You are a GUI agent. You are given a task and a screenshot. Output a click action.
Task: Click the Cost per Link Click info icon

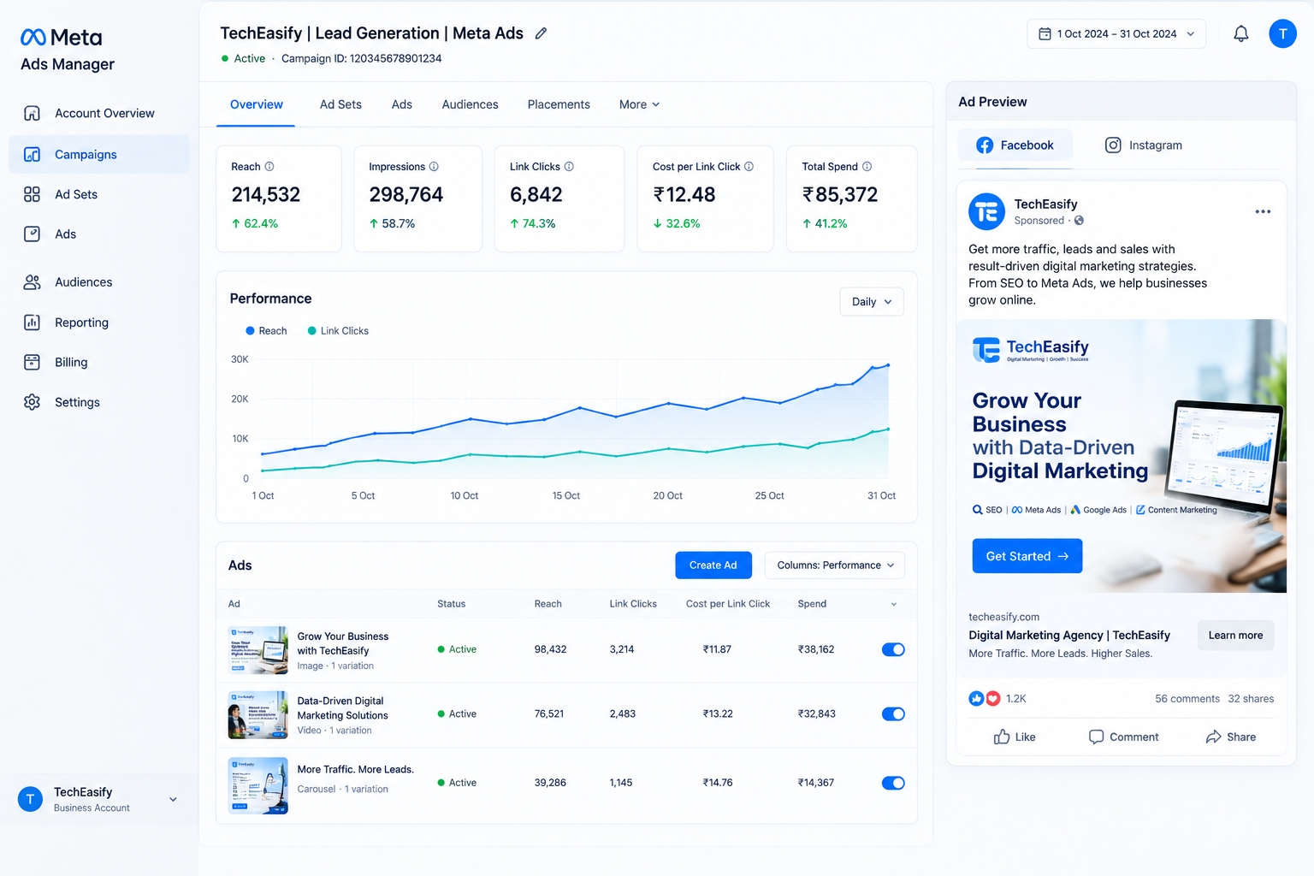click(x=749, y=167)
